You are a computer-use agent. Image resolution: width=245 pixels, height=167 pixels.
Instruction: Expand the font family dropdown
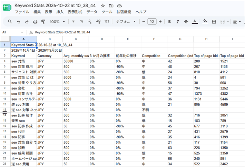click(x=126, y=21)
